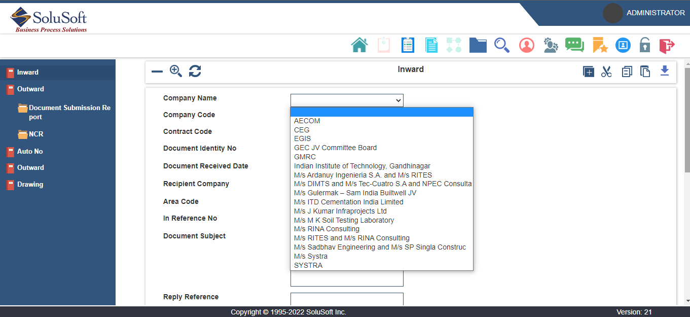Select M/s DIMTS and M/s Tec-Cuatro option

tap(382, 184)
